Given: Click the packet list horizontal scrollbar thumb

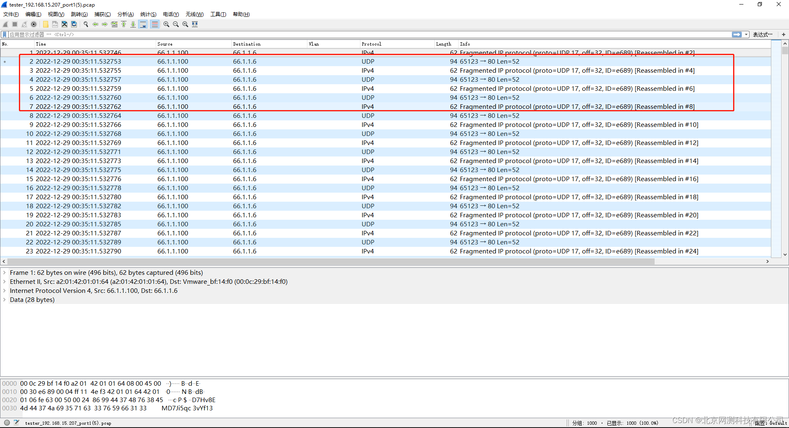Looking at the screenshot, I should pyautogui.click(x=331, y=262).
